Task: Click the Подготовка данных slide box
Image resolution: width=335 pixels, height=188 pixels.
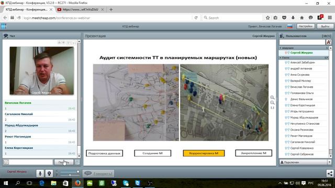Action: pyautogui.click(x=105, y=153)
